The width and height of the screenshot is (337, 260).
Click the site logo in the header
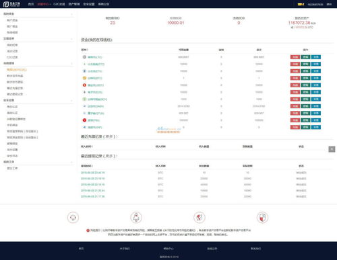point(11,4)
